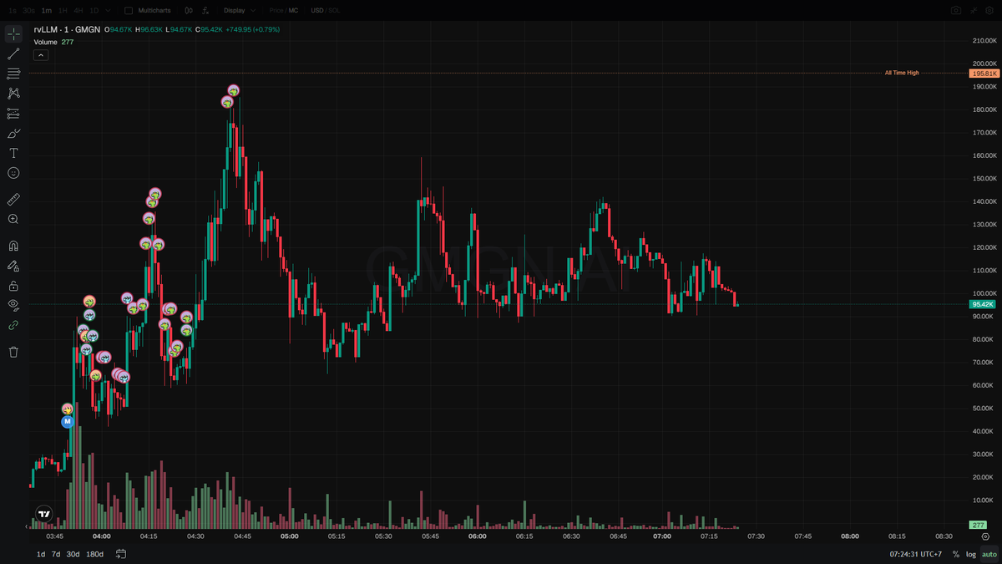Viewport: 1002px width, 564px height.
Task: Open timezone menu 07:24:31 UTC+7
Action: (x=916, y=554)
